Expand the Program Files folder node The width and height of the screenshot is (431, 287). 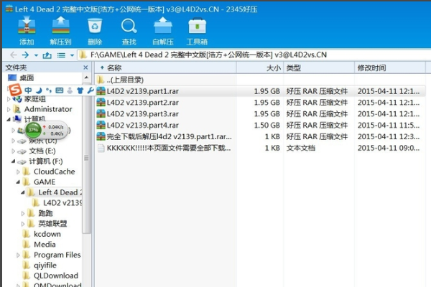click(18, 255)
